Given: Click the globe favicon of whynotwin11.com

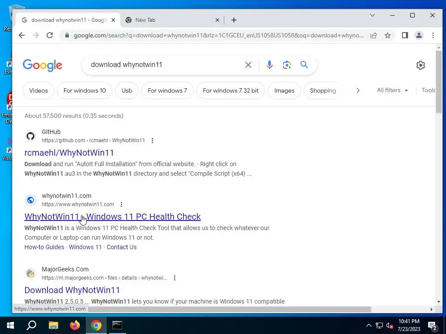Looking at the screenshot, I should [x=30, y=200].
